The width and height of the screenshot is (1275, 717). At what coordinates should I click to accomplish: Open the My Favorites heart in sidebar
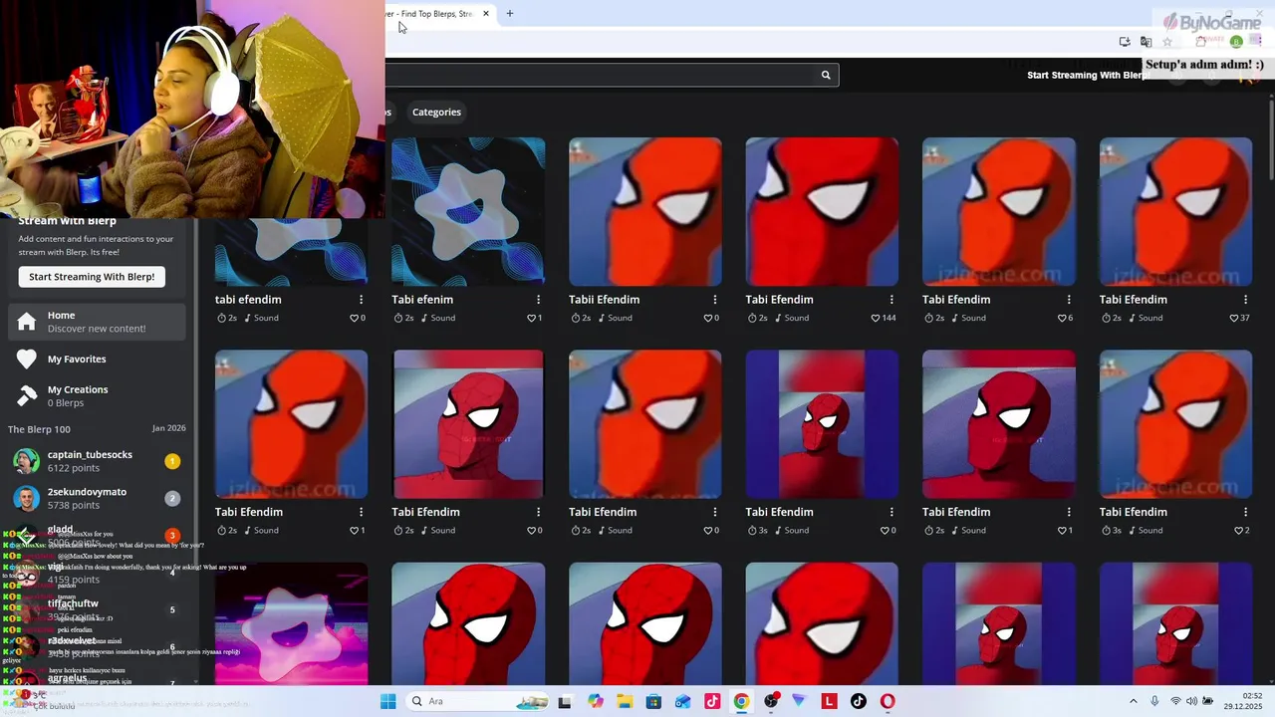coord(27,359)
